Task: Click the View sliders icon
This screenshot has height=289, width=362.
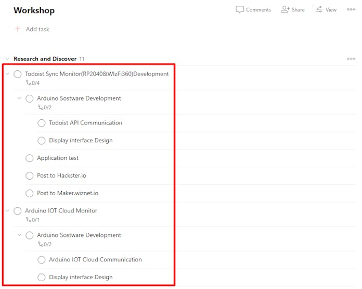Action: click(319, 9)
